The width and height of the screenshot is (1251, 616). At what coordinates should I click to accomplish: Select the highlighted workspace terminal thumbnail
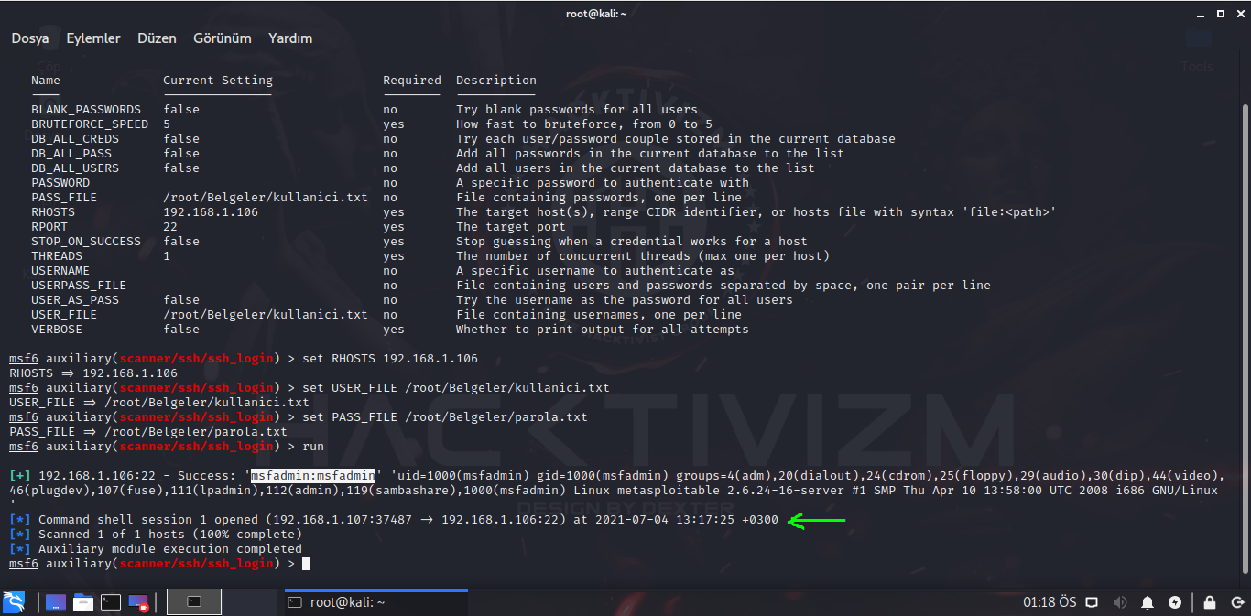(x=194, y=602)
